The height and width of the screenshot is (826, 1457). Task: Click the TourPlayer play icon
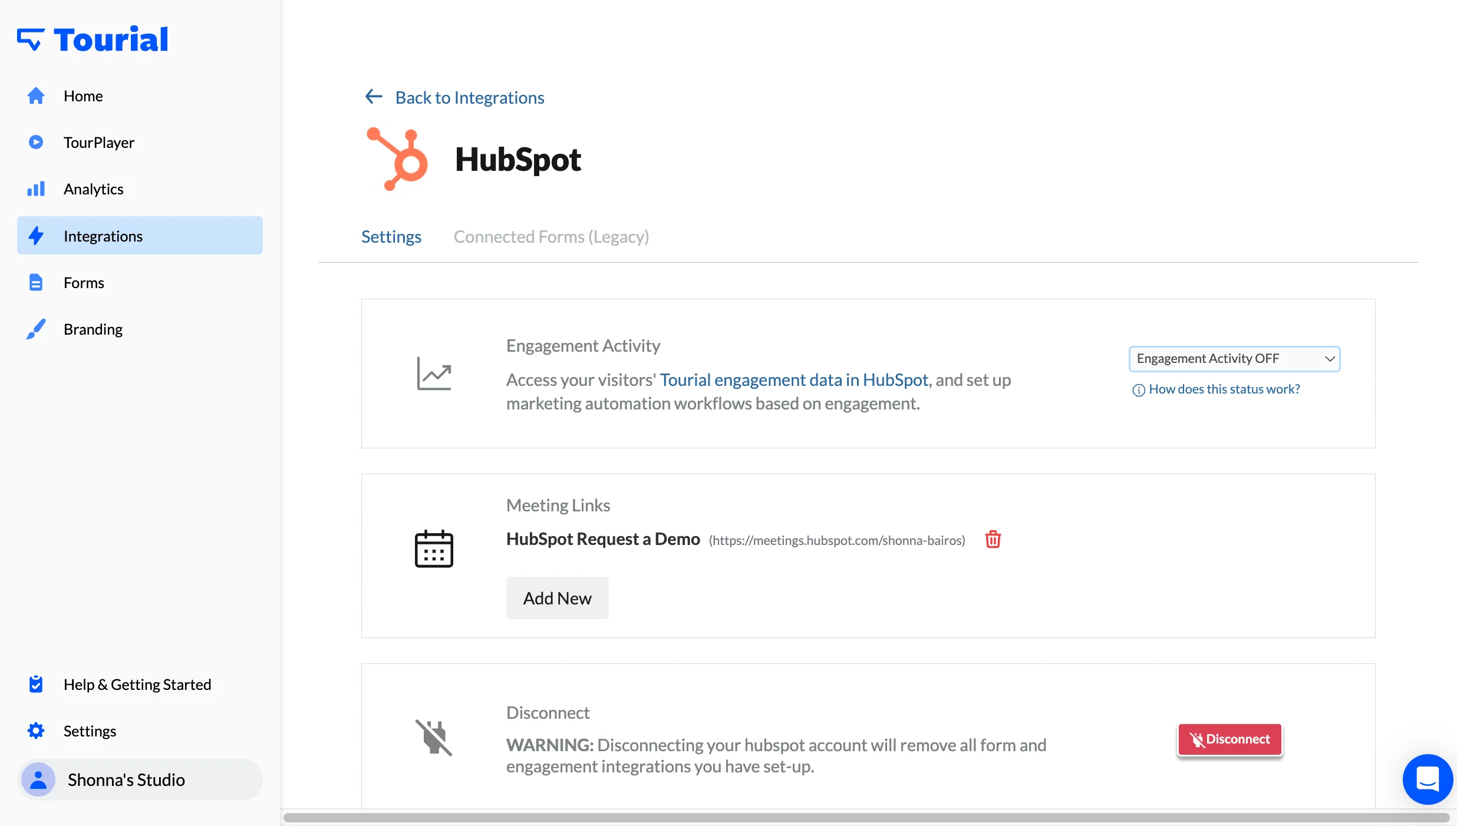tap(36, 142)
